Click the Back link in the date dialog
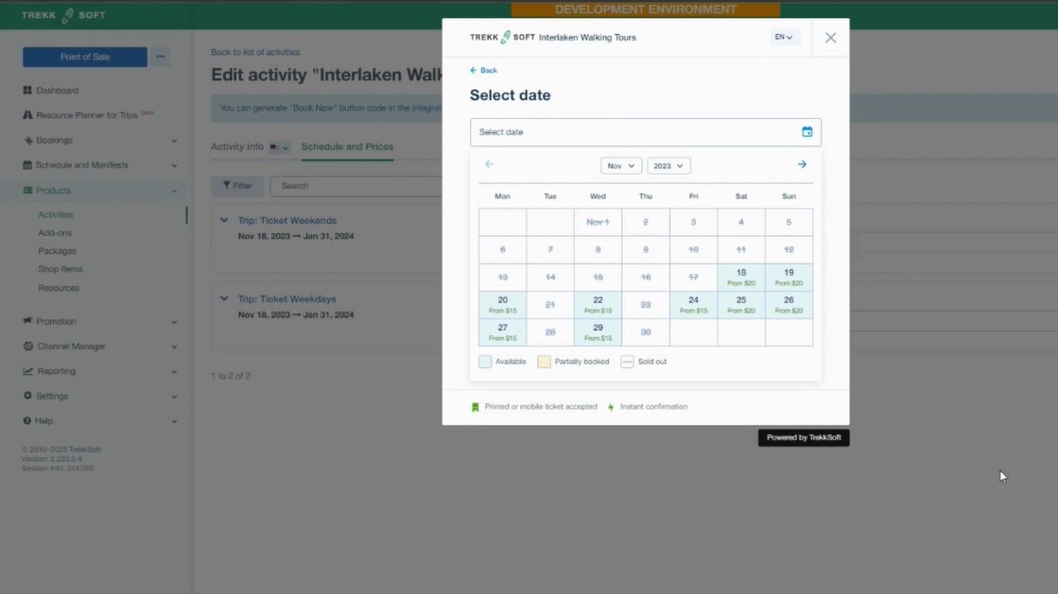1058x594 pixels. (x=483, y=70)
